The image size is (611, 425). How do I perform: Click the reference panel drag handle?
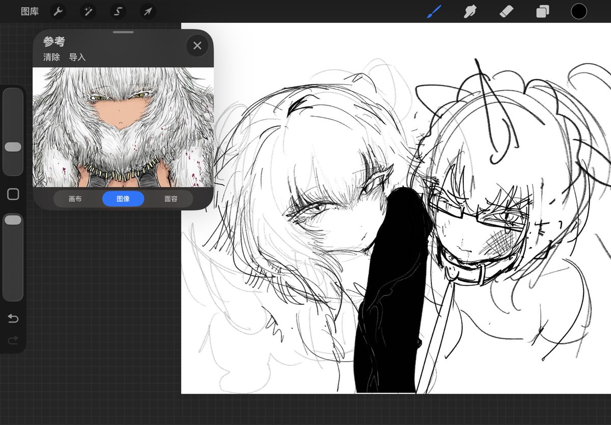[x=123, y=32]
